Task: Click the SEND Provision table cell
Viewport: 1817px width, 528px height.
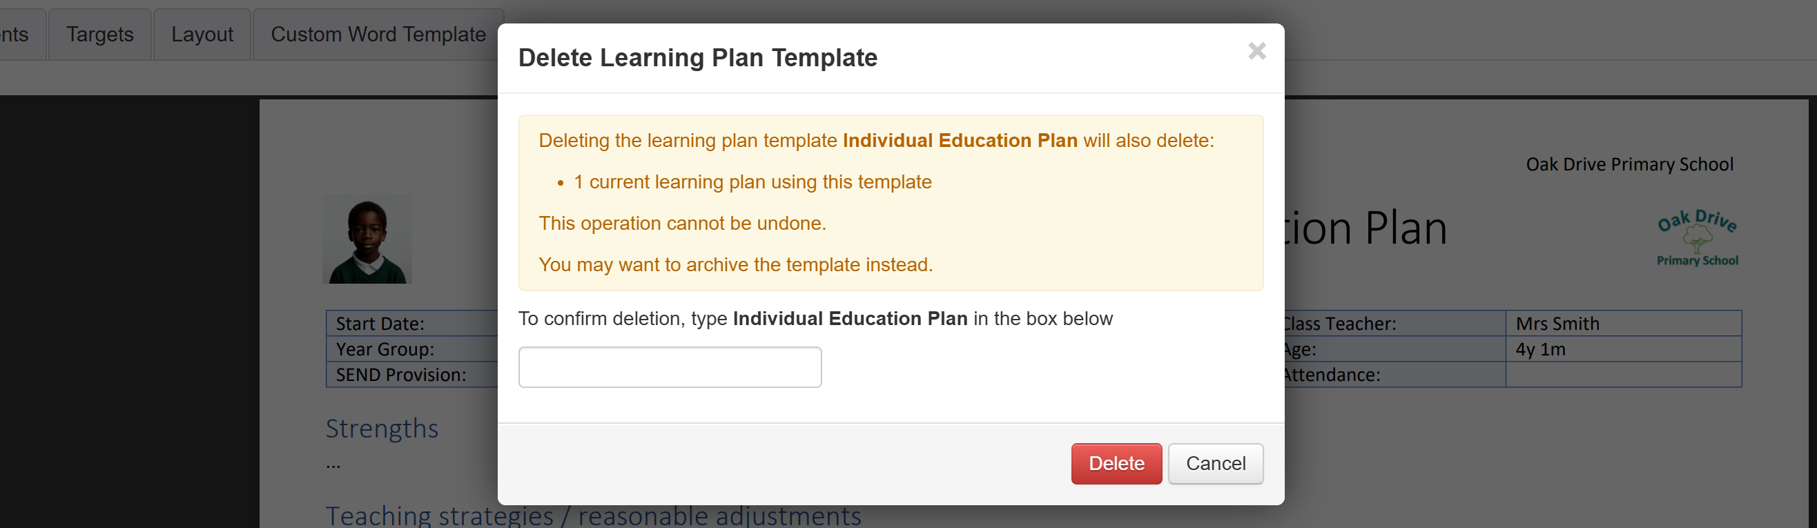Action: [400, 374]
